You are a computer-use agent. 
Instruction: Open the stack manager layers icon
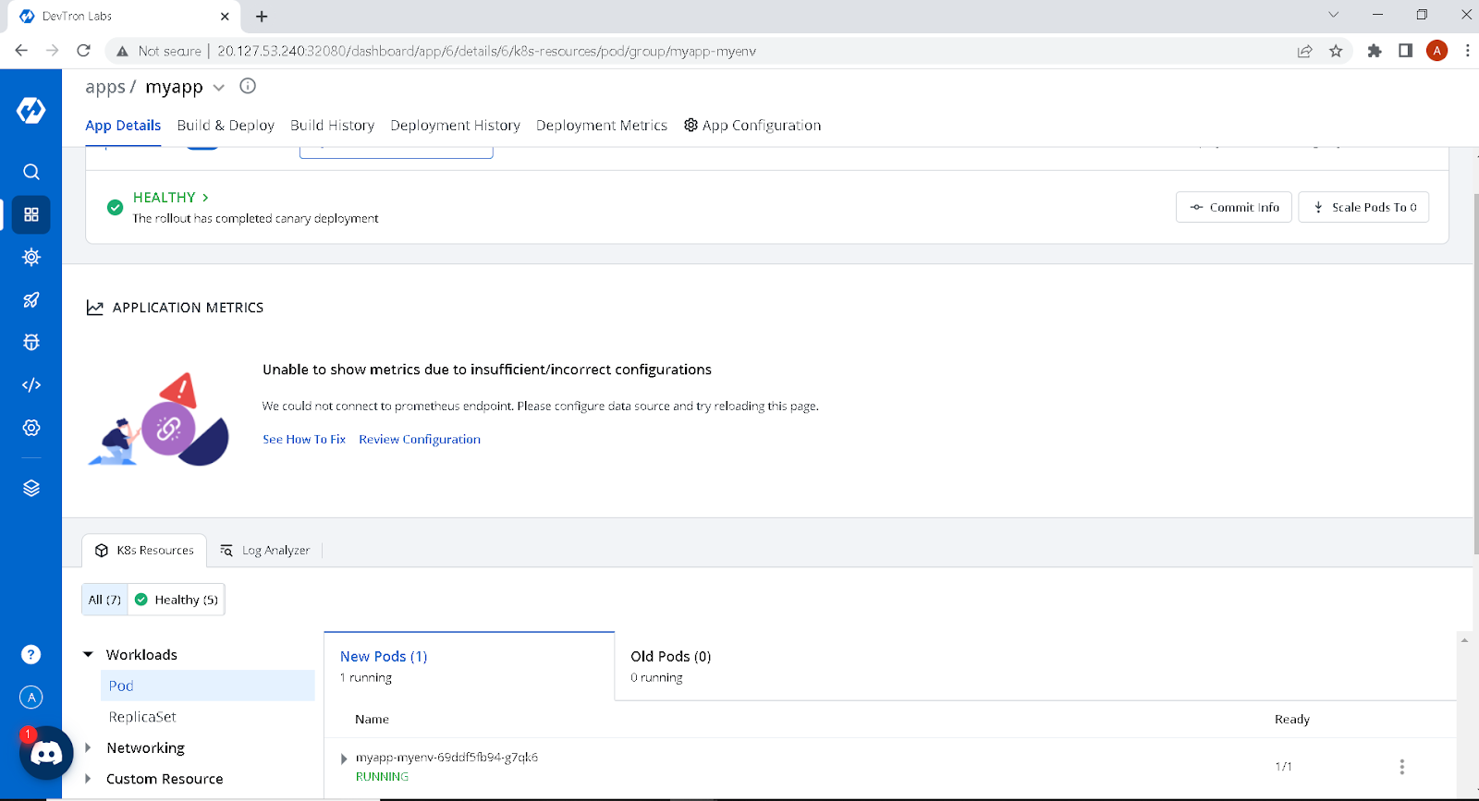[x=31, y=488]
